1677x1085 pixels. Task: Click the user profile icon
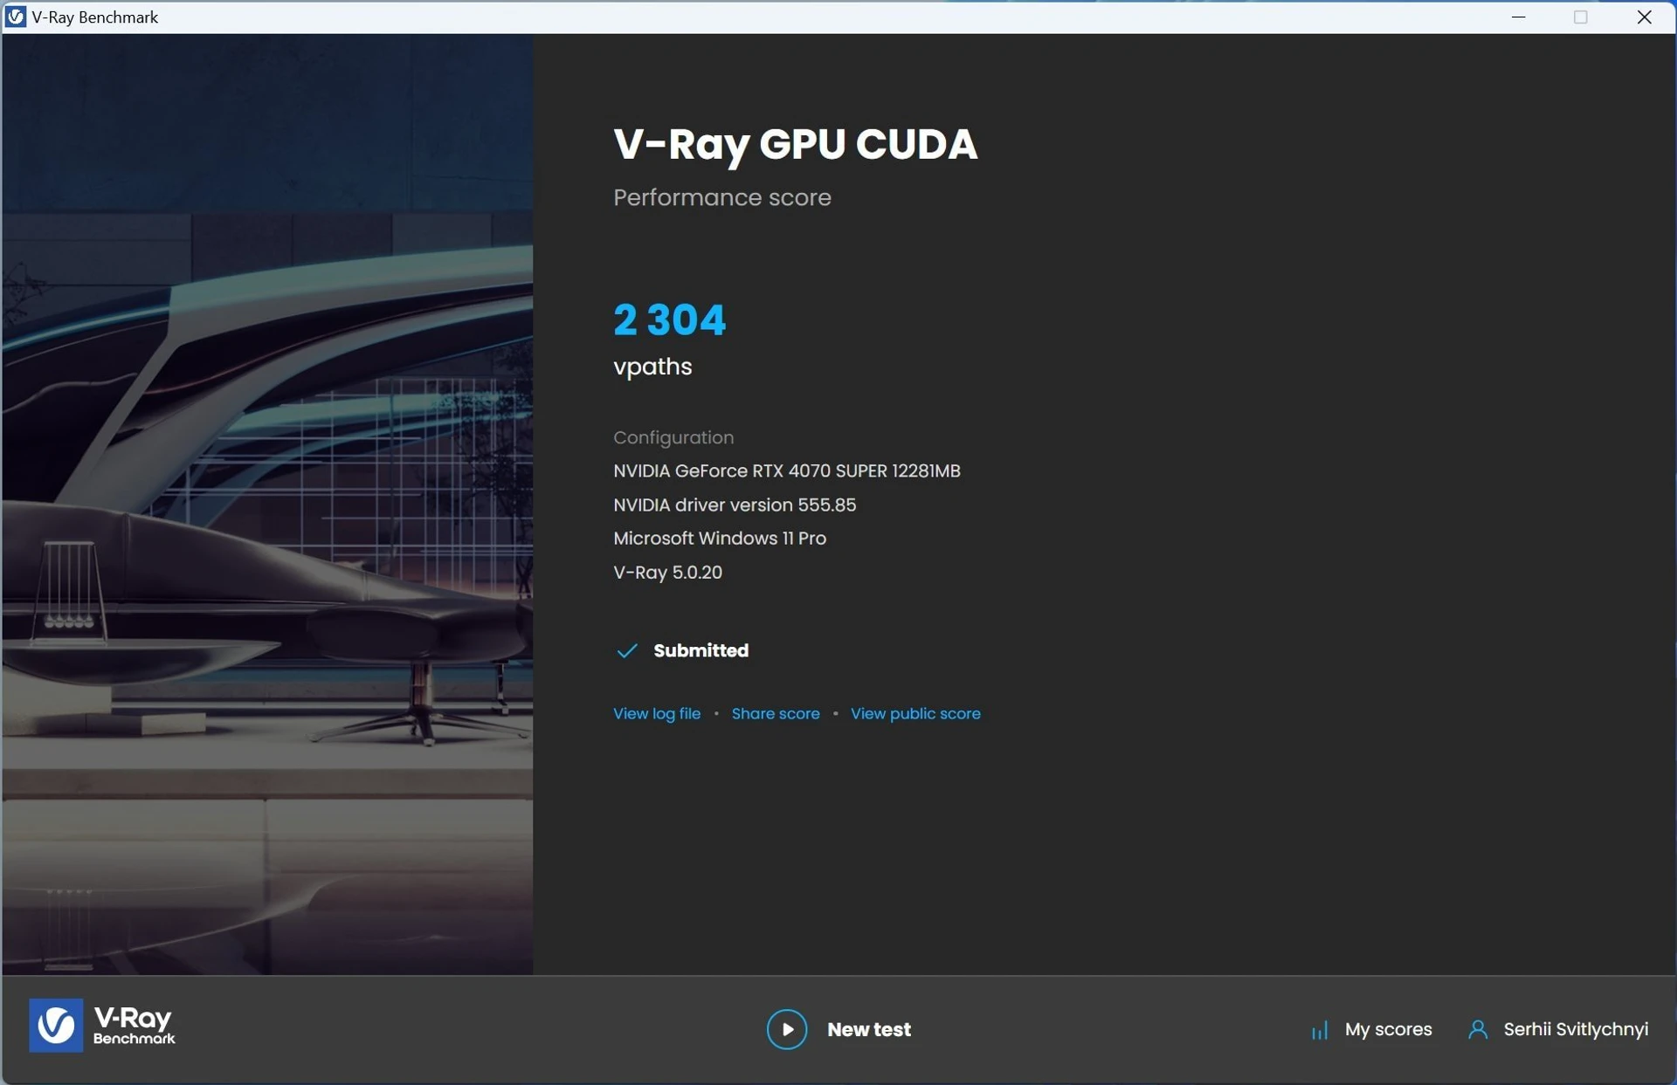[x=1478, y=1029]
